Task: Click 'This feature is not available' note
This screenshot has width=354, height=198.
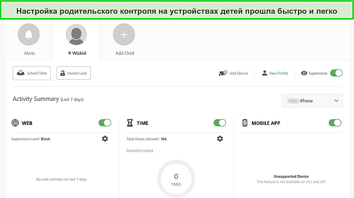Action: [291, 182]
